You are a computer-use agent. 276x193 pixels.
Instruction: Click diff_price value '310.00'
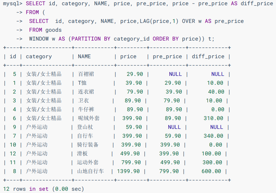click(213, 118)
